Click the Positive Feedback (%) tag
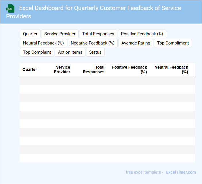Viewport: 202px width, 184px height. pos(142,34)
